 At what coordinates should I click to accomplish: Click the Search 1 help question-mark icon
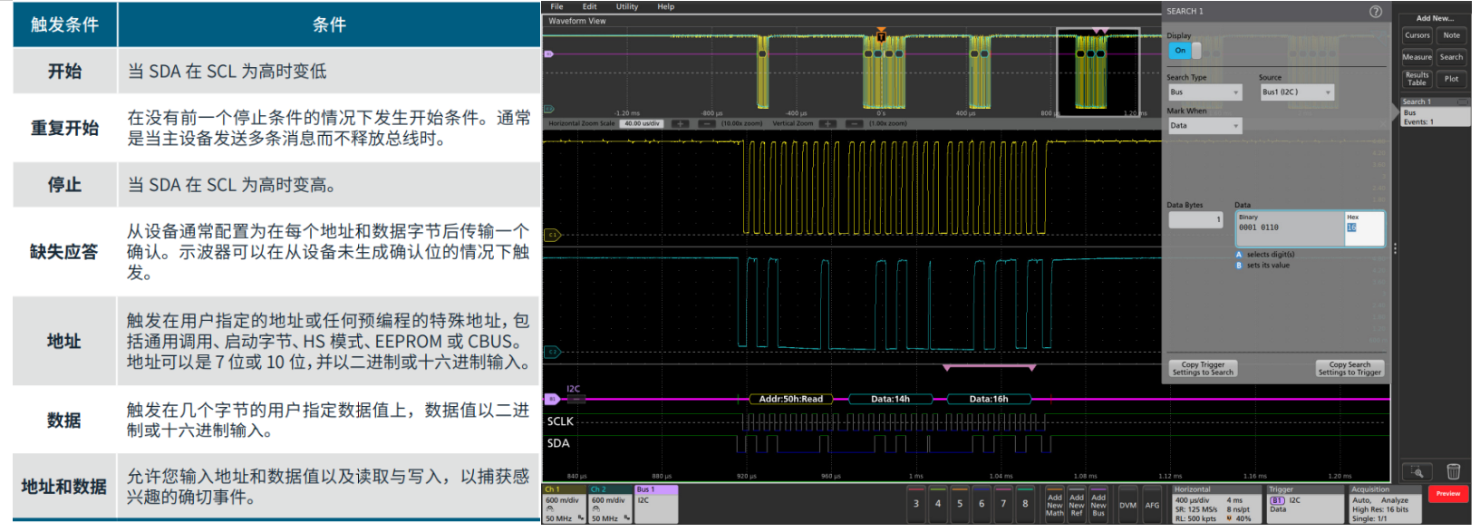point(1375,12)
